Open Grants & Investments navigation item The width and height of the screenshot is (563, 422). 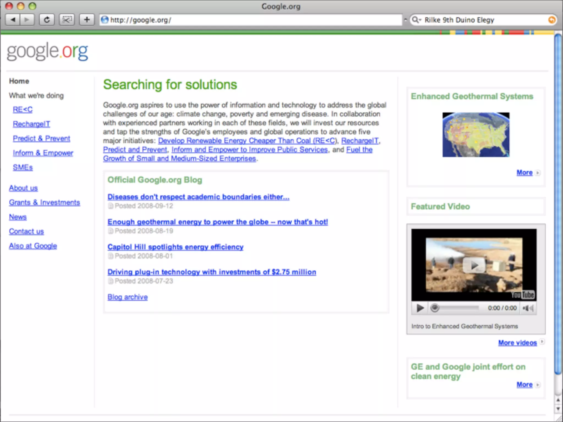[44, 202]
